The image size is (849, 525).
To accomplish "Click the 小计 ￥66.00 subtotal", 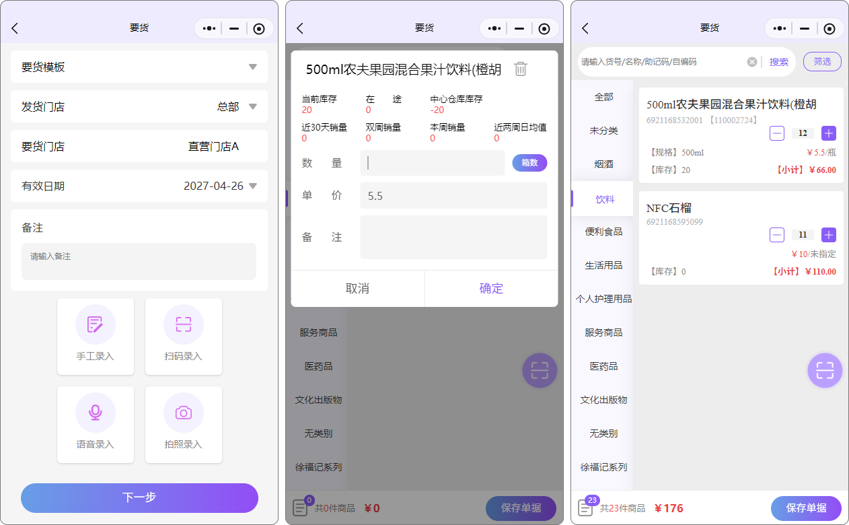I will pyautogui.click(x=806, y=170).
